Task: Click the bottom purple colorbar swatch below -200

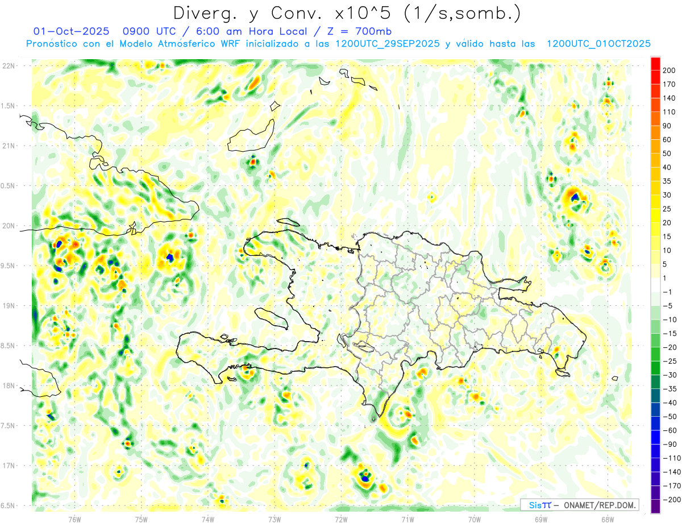Action: click(x=656, y=507)
